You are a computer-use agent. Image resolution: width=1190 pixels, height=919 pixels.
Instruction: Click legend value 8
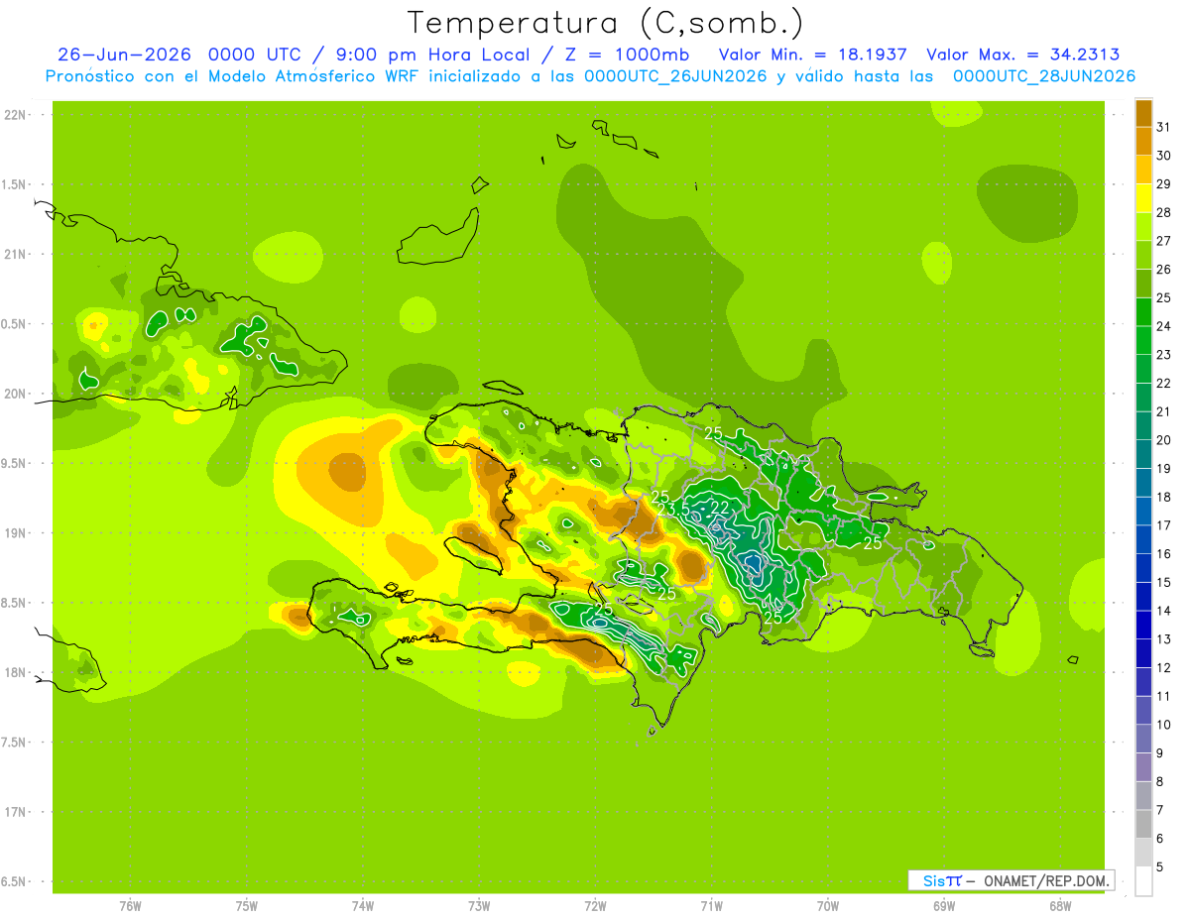click(1160, 782)
